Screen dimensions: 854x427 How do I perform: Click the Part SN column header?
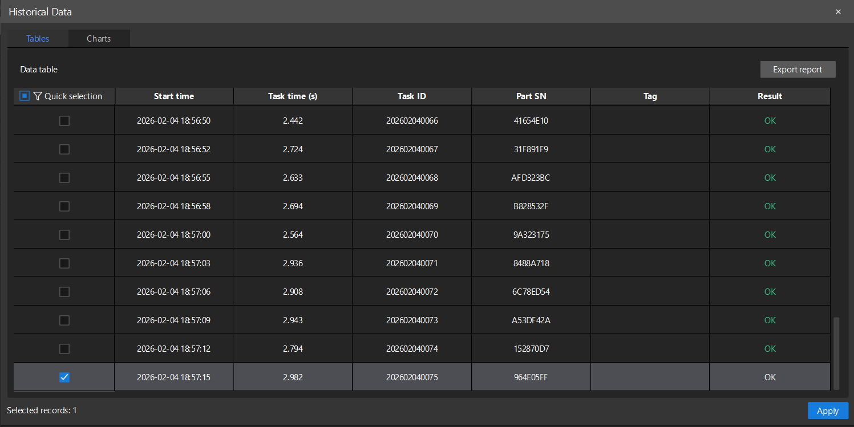531,96
